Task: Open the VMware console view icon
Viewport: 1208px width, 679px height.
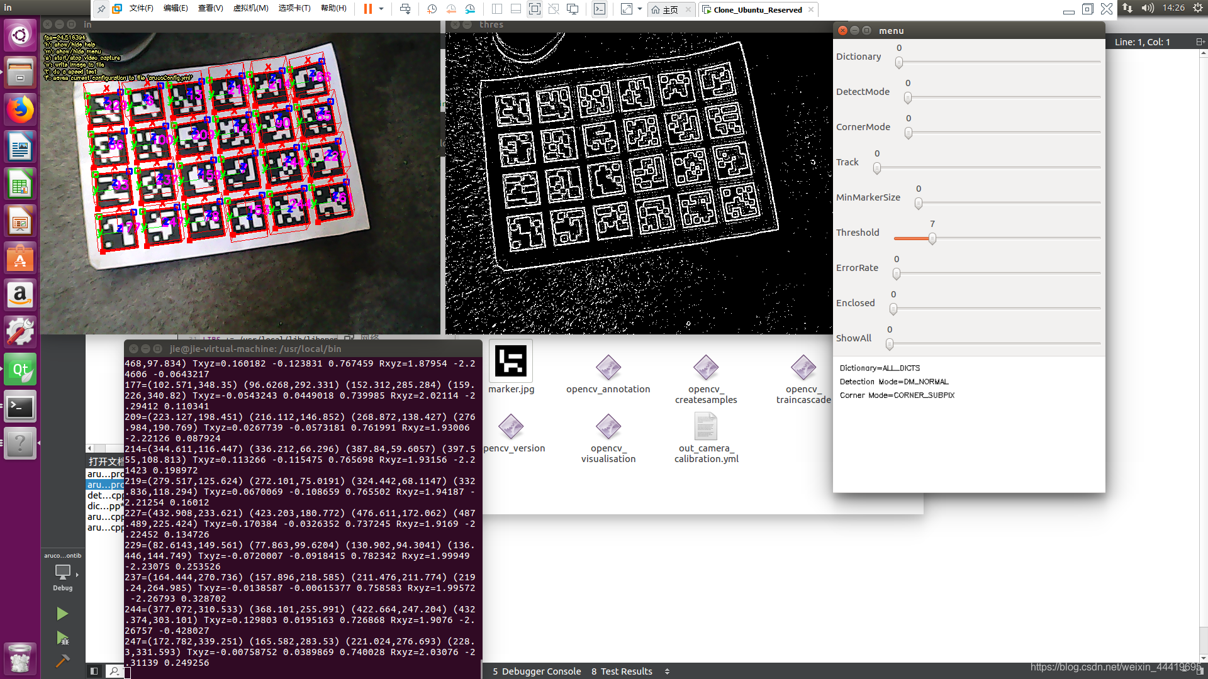Action: pyautogui.click(x=600, y=9)
